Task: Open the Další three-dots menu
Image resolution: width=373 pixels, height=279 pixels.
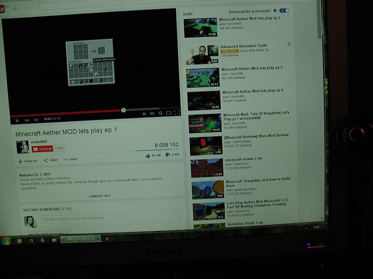Action: point(70,159)
